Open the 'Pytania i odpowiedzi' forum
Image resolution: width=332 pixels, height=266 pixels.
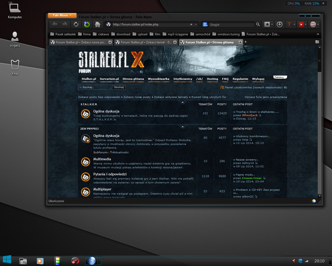click(110, 174)
